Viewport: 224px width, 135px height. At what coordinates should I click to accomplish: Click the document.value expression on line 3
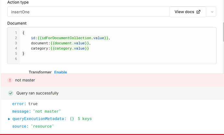(x=70, y=43)
